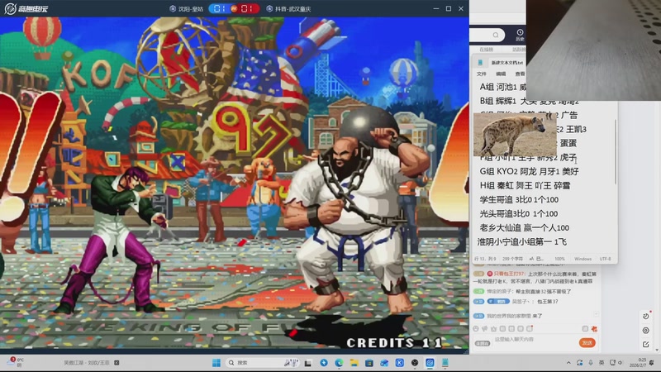Click the taskbar clock showing 0:25
This screenshot has height=372, width=661.
point(637,363)
